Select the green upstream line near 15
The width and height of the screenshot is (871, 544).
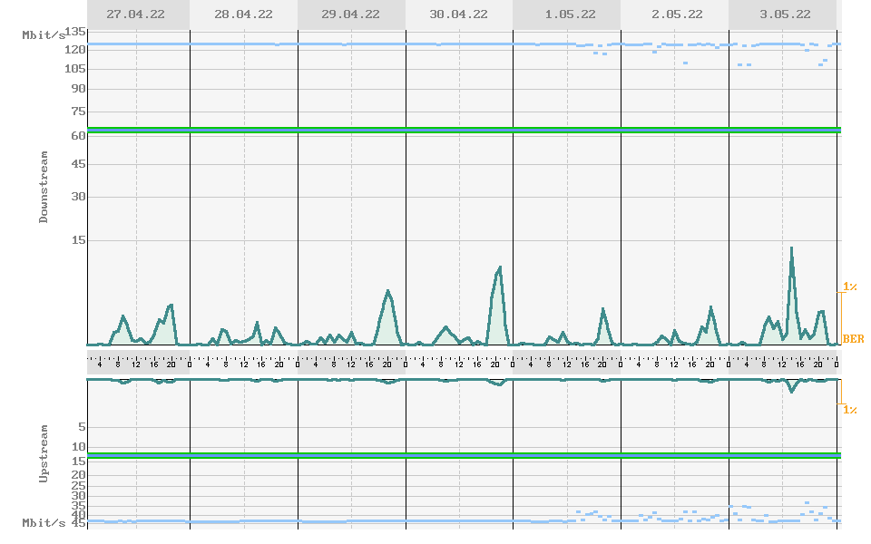463,455
